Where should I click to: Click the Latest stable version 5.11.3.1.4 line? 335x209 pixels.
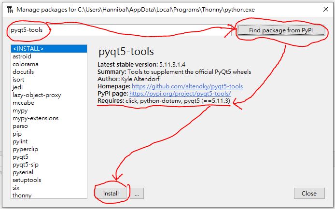coord(141,64)
